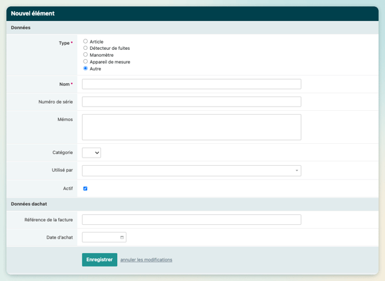The width and height of the screenshot is (385, 281).
Task: Select Manomètre as the type
Action: click(85, 55)
